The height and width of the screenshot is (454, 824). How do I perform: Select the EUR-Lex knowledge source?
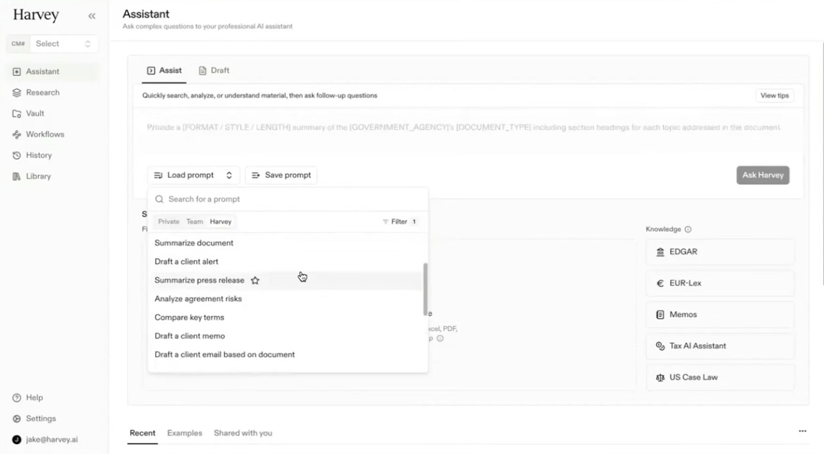tap(720, 283)
